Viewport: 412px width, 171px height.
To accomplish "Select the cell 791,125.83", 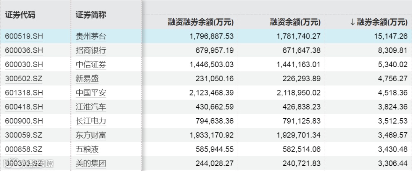I will click(301, 121).
